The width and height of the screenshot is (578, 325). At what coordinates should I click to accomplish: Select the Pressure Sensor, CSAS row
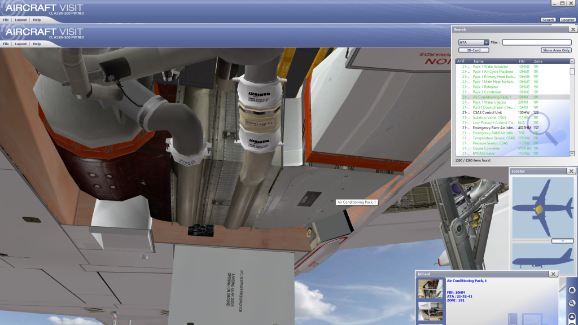coord(513,143)
